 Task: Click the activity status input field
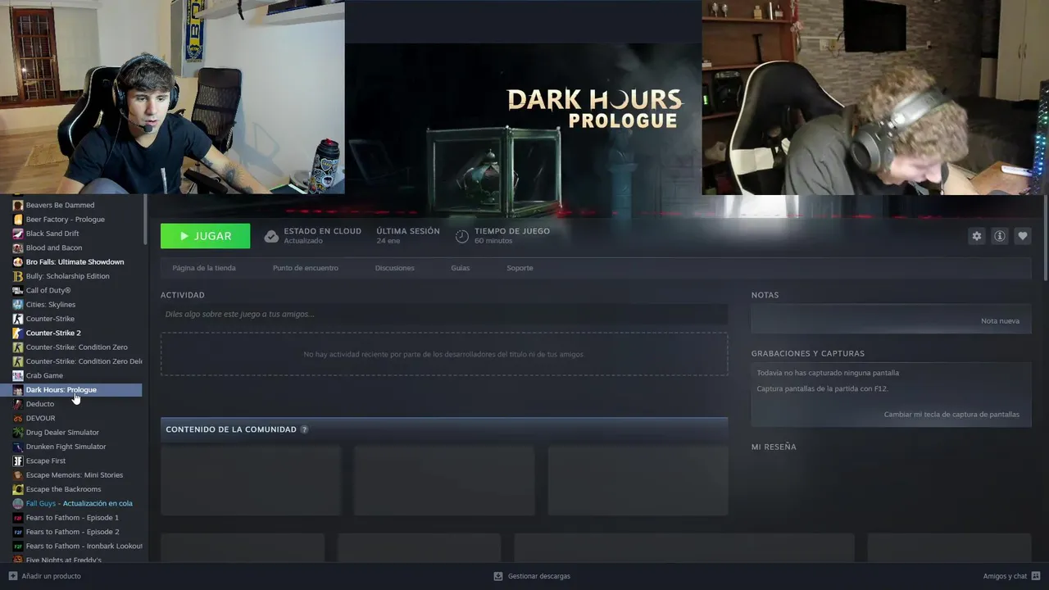click(x=444, y=314)
